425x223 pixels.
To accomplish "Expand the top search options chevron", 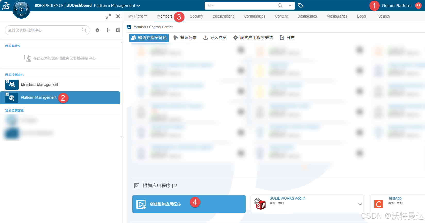I will point(290,6).
